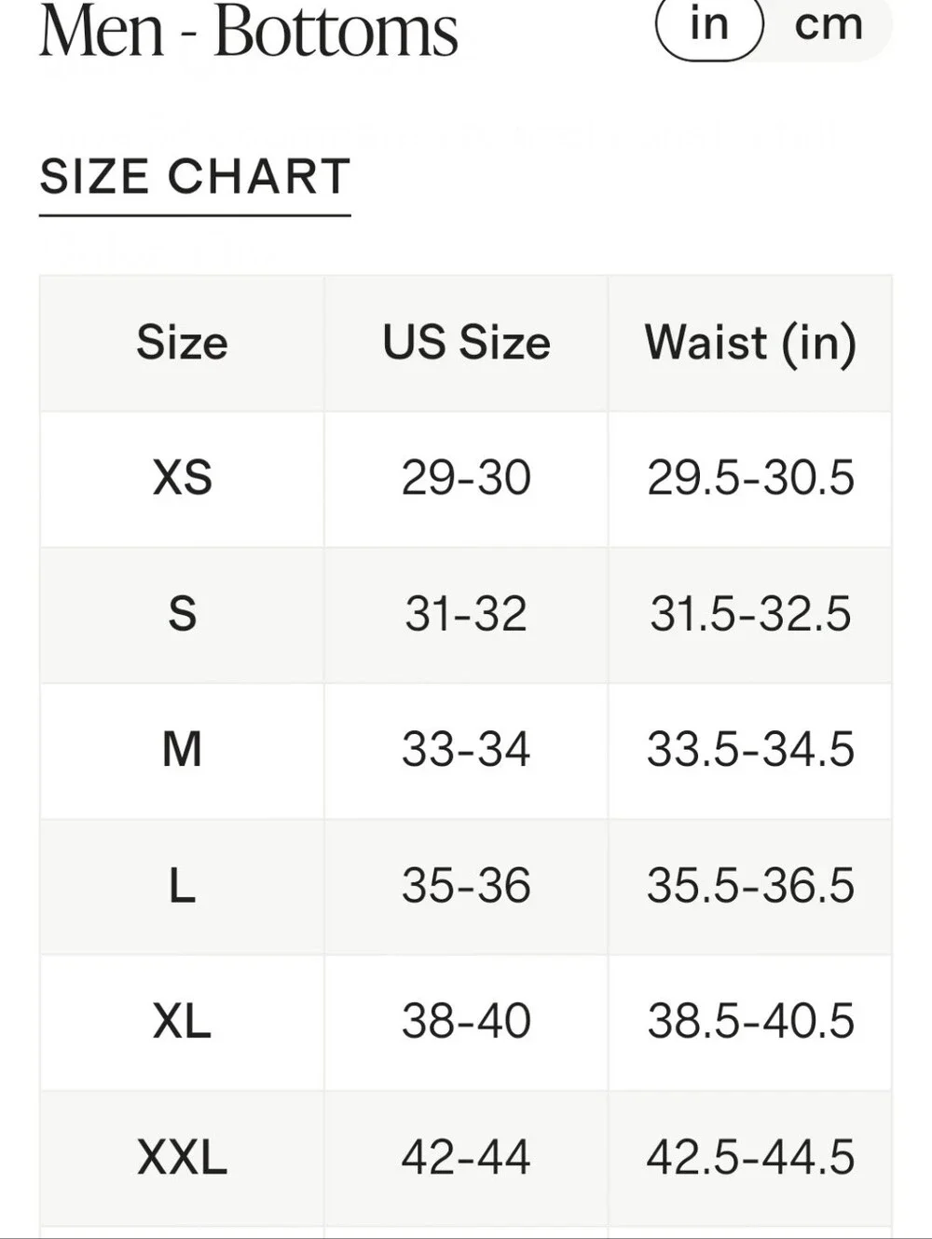
Task: Click the 38-40 US size cell
Action: click(466, 1022)
